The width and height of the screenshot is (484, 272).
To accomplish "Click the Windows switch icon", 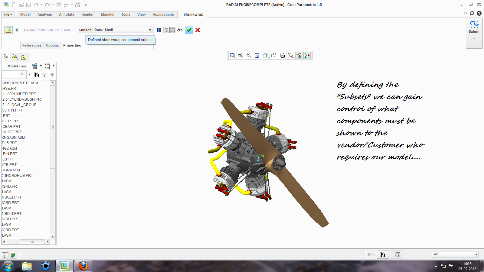I will pyautogui.click(x=66, y=5).
